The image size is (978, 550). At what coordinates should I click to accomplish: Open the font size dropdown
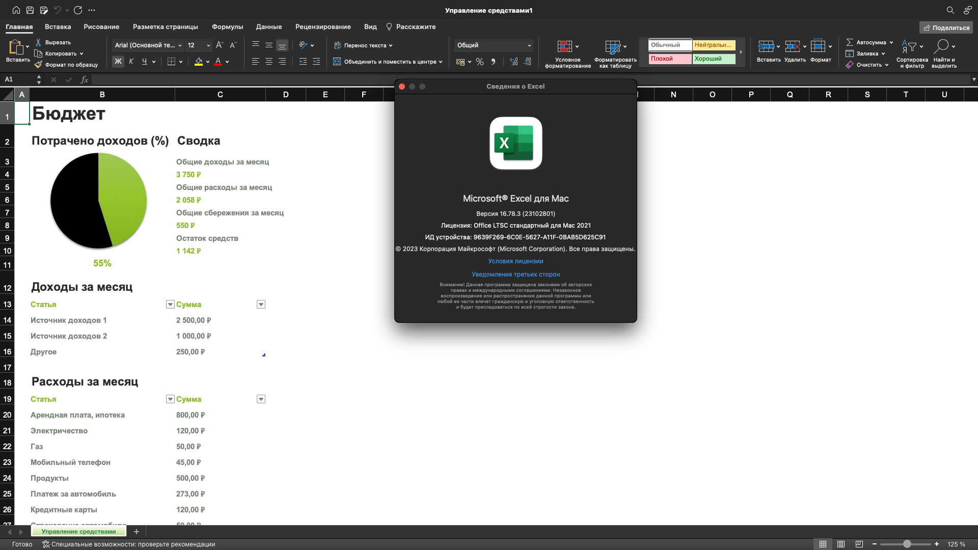tap(208, 45)
